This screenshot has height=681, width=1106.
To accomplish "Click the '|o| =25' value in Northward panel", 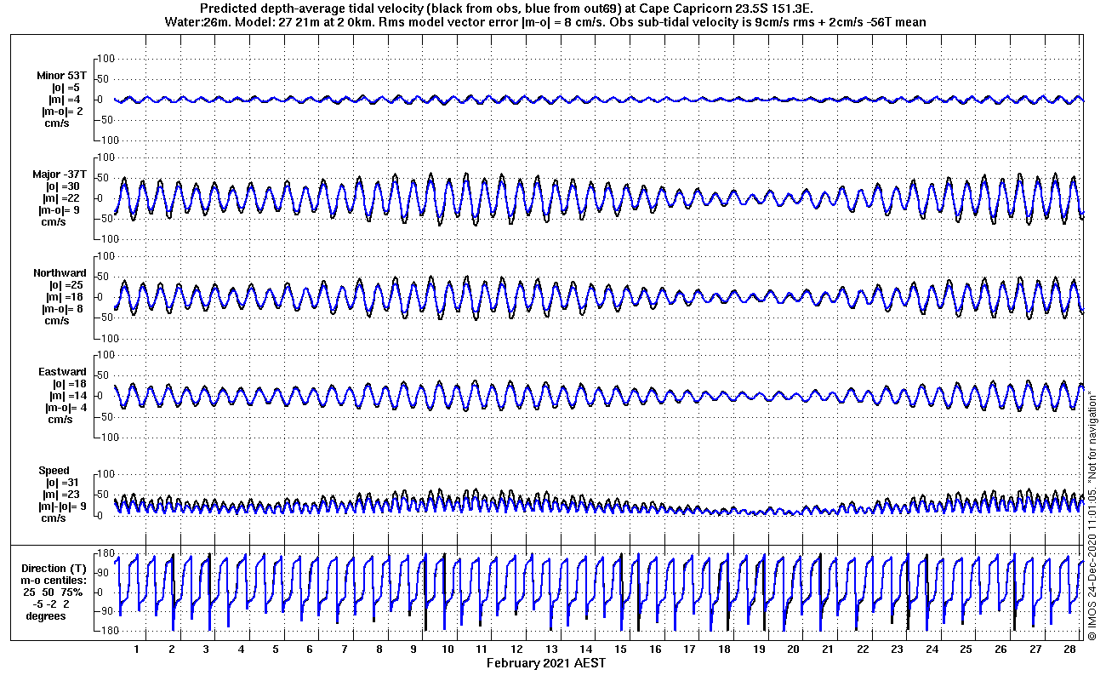I will point(66,285).
